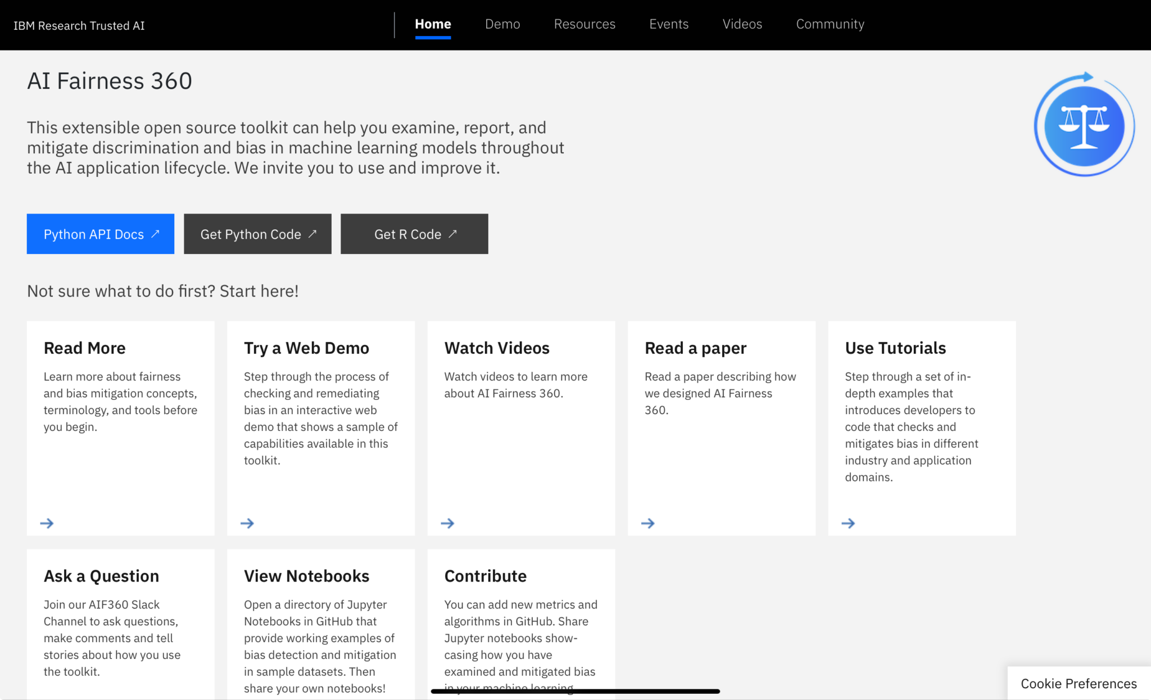Click the Python API Docs button
This screenshot has height=700, width=1151.
click(101, 234)
